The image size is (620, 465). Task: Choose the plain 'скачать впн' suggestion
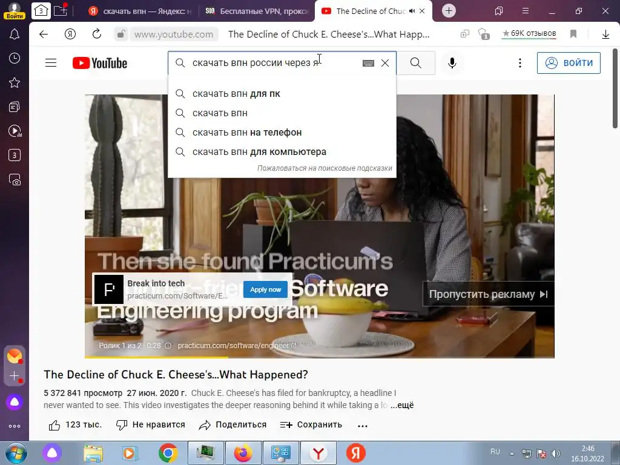point(282,113)
